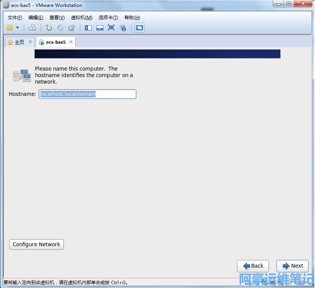Open the power options dropdown arrow
Screen dimensions: 315x288
coord(17,28)
